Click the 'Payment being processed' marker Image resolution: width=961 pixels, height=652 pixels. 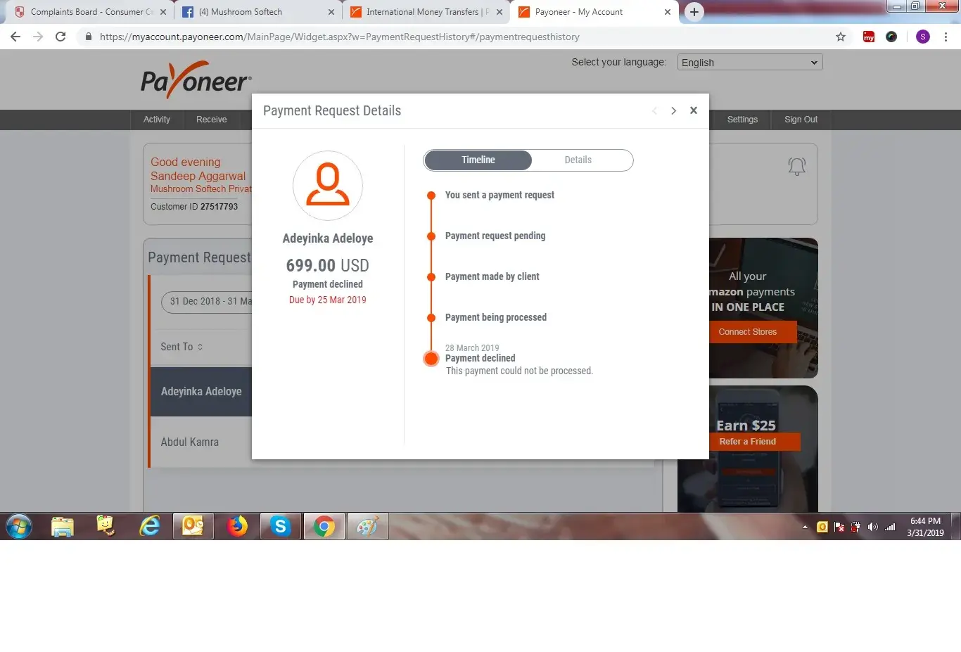[431, 318]
